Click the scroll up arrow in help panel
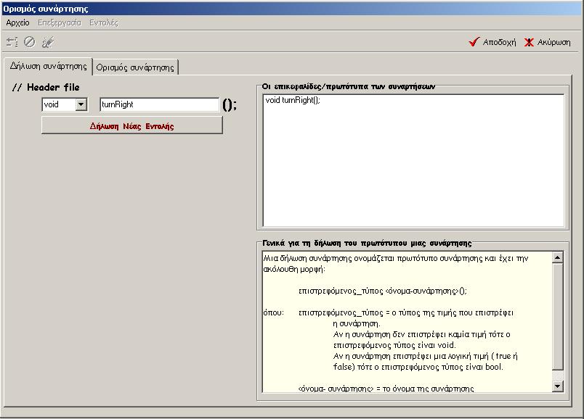584x419 pixels. [557, 257]
